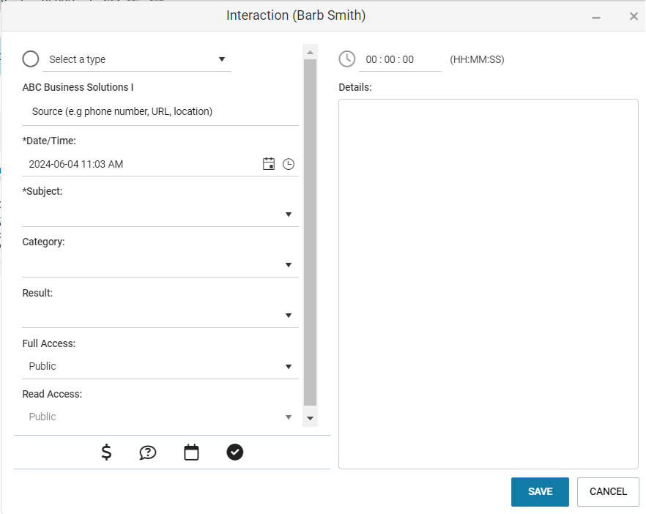The image size is (646, 514).
Task: Click the CANCEL button
Action: pyautogui.click(x=608, y=492)
